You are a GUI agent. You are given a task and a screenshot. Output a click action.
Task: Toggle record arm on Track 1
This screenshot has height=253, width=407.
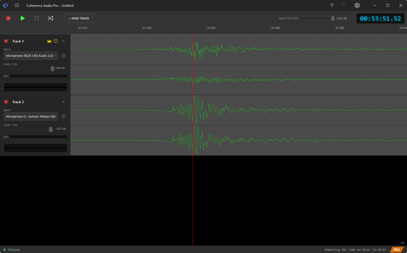point(6,41)
